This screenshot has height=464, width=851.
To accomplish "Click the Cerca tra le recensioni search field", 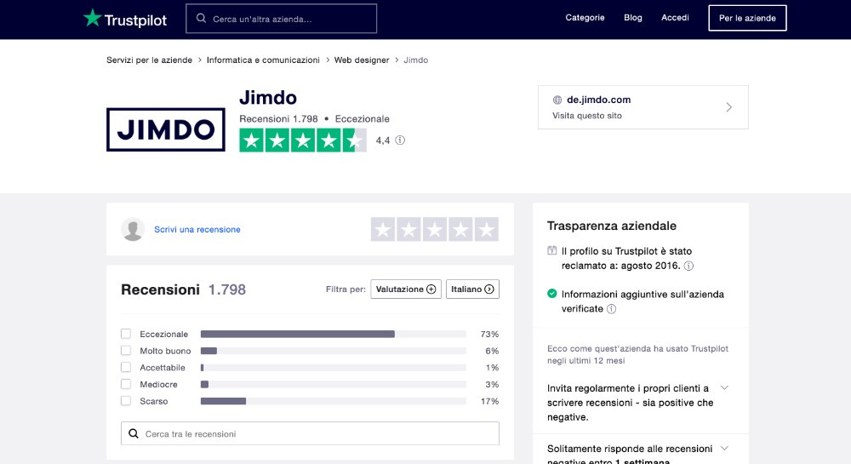I will 310,433.
